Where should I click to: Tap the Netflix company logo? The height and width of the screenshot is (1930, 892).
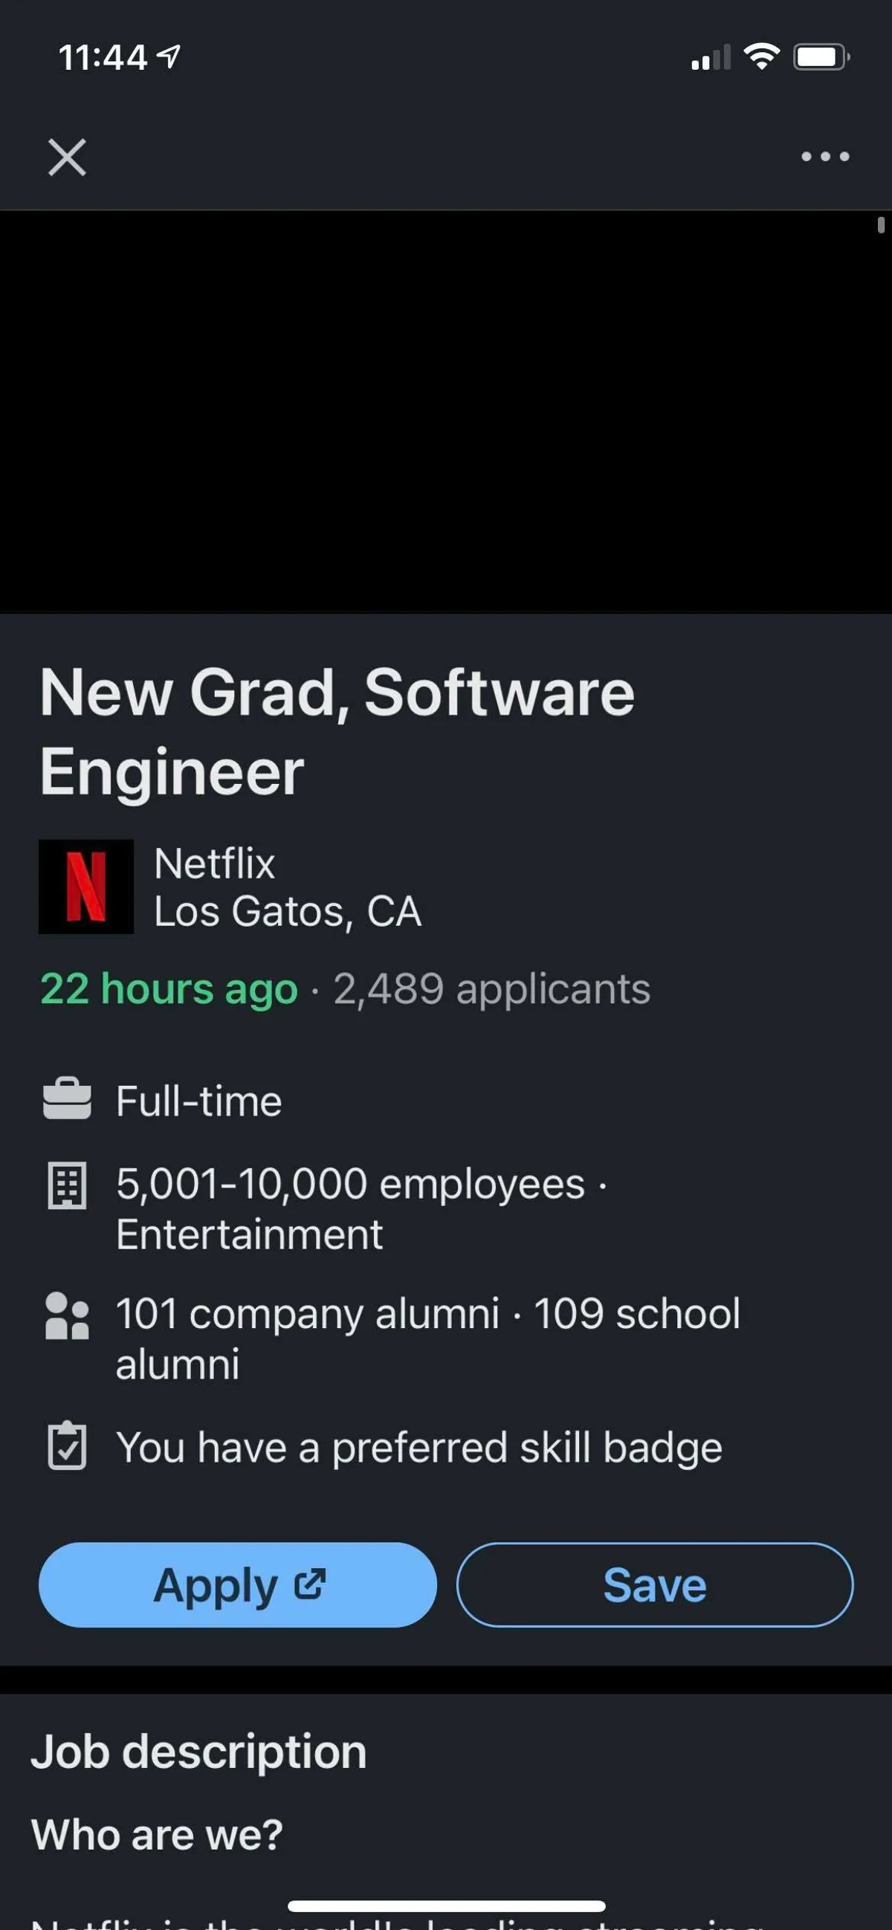pyautogui.click(x=86, y=887)
